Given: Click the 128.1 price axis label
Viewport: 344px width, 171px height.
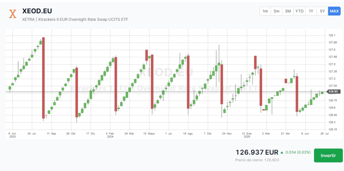Looking at the screenshot, I should click(x=332, y=35).
